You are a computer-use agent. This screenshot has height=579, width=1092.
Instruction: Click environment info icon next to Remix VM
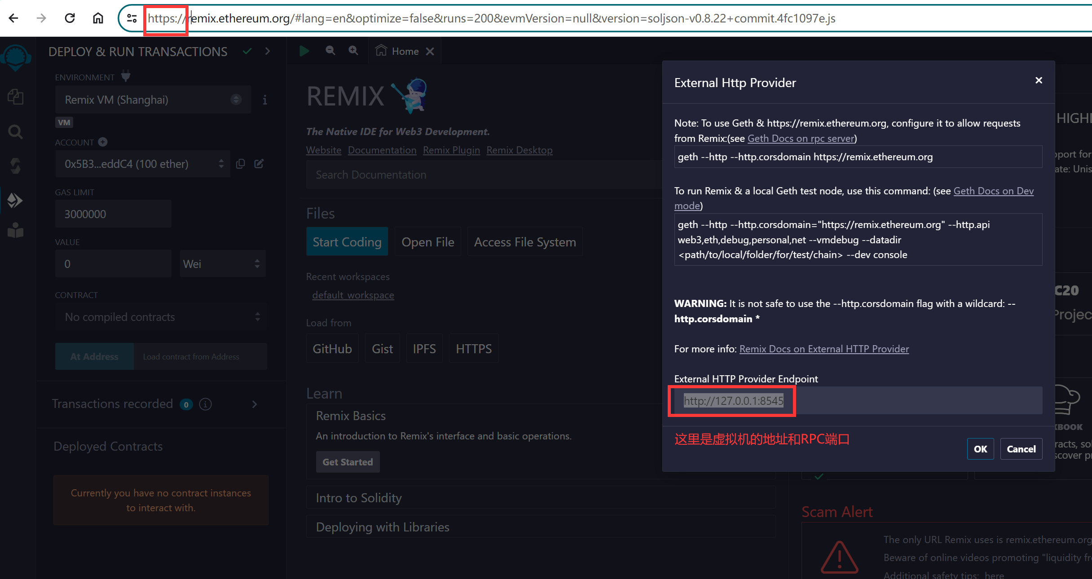coord(265,100)
